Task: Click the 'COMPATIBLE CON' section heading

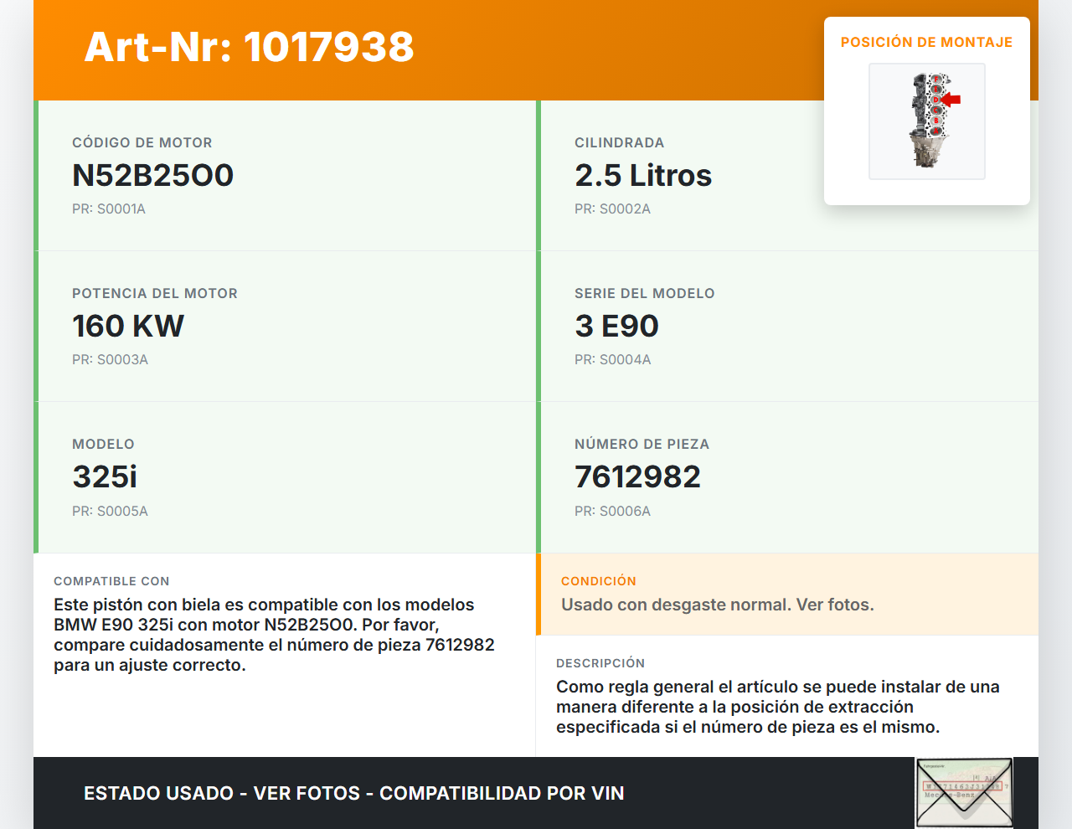Action: click(111, 581)
